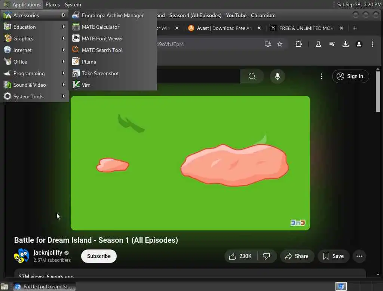Click show desktop icon in bottom panel
Viewport: 383px width, 291px height.
(x=4, y=287)
